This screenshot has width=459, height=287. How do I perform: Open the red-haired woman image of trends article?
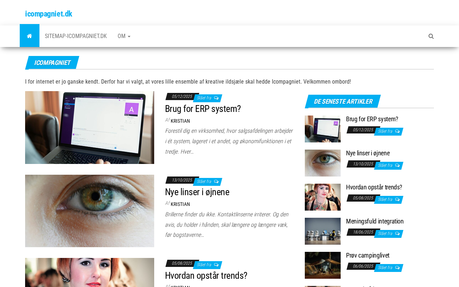[90, 273]
